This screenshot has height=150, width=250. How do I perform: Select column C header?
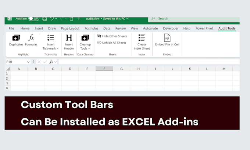(53, 69)
